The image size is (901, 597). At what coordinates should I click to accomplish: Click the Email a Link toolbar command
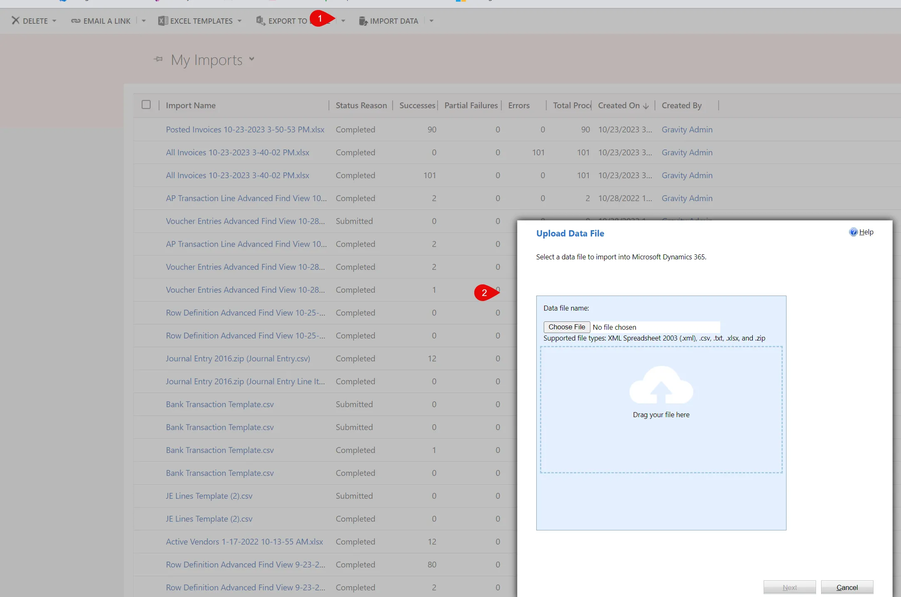101,21
